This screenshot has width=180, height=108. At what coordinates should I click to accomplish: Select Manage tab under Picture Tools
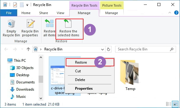[112, 13]
